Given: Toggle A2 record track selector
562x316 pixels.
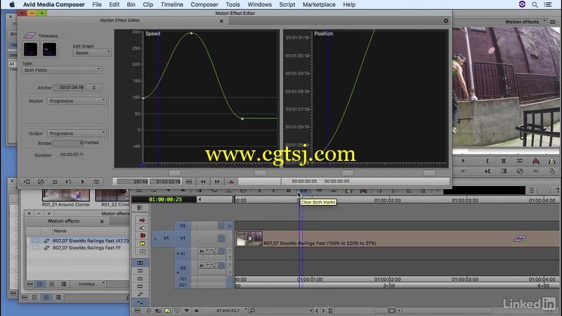Looking at the screenshot, I should click(x=183, y=268).
